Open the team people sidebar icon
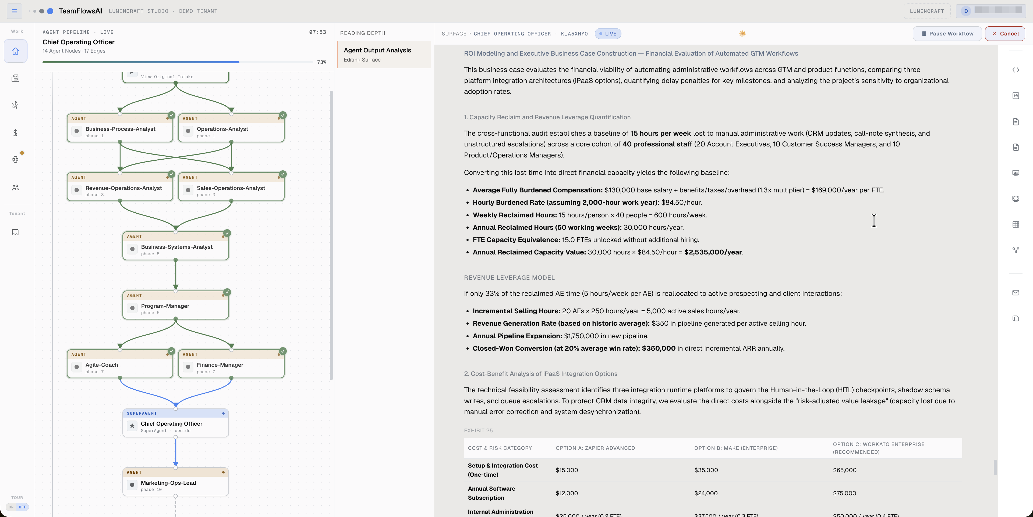Viewport: 1033px width, 517px height. point(15,187)
